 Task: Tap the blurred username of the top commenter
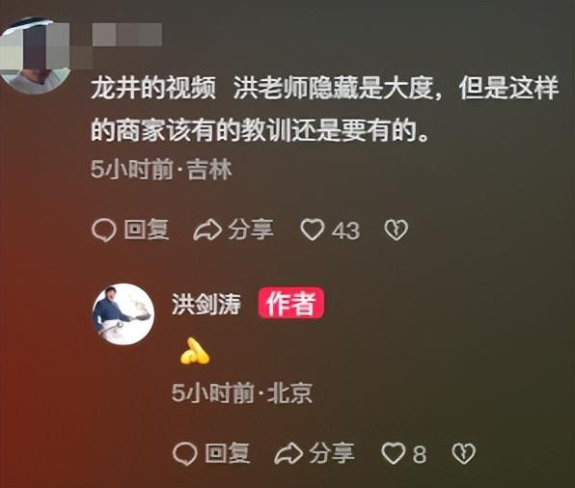[127, 35]
